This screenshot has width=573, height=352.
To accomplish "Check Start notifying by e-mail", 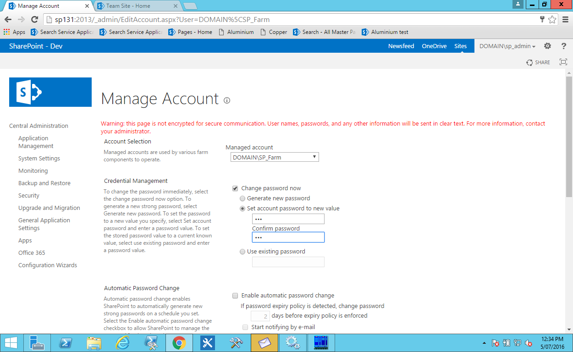I will click(x=245, y=327).
